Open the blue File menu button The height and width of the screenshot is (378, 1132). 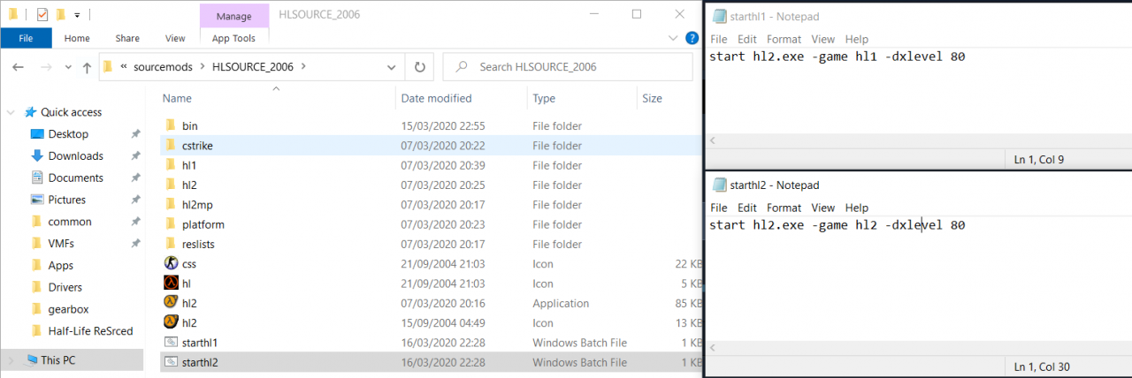coord(26,38)
